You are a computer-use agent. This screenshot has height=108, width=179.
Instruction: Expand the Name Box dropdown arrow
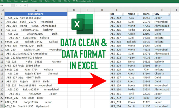10,5
